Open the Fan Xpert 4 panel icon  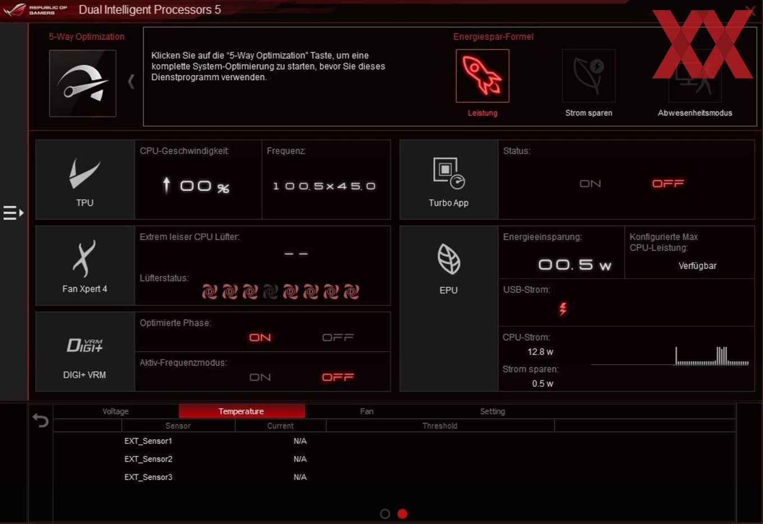pos(85,266)
